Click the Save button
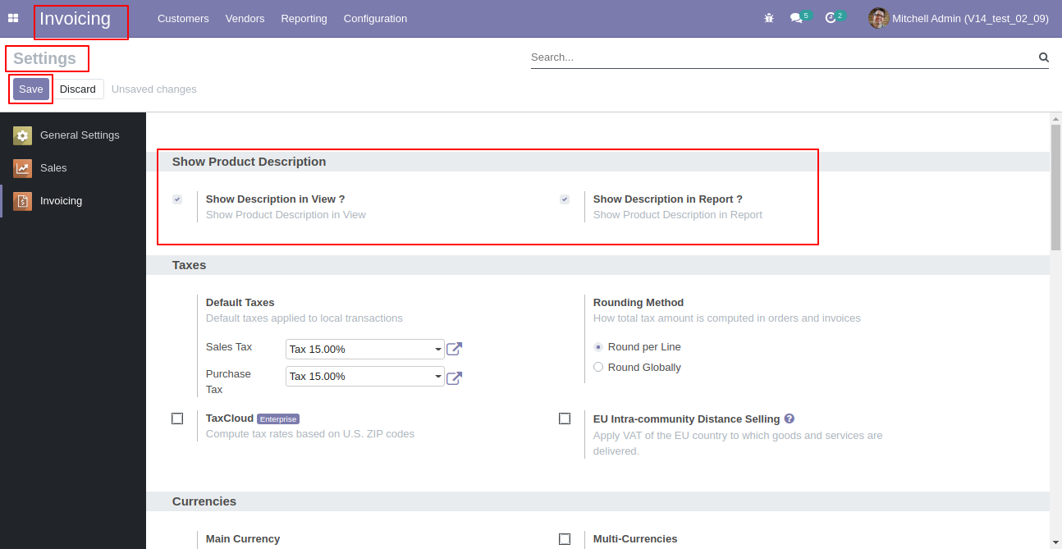Image resolution: width=1062 pixels, height=549 pixels. click(x=31, y=89)
